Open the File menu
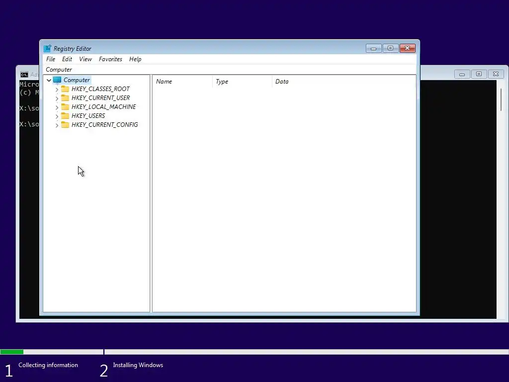This screenshot has width=509, height=382. tap(51, 59)
